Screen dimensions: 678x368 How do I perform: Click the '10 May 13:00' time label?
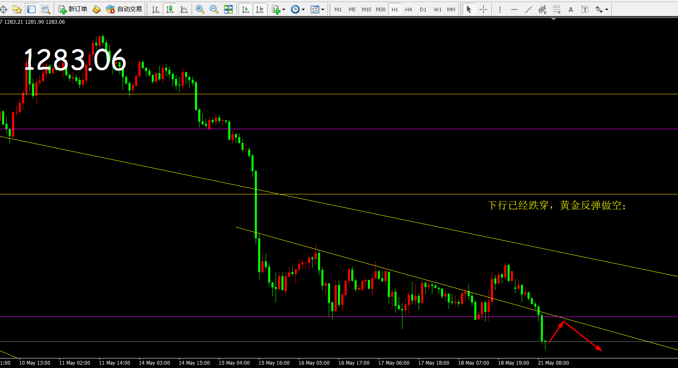pos(35,363)
